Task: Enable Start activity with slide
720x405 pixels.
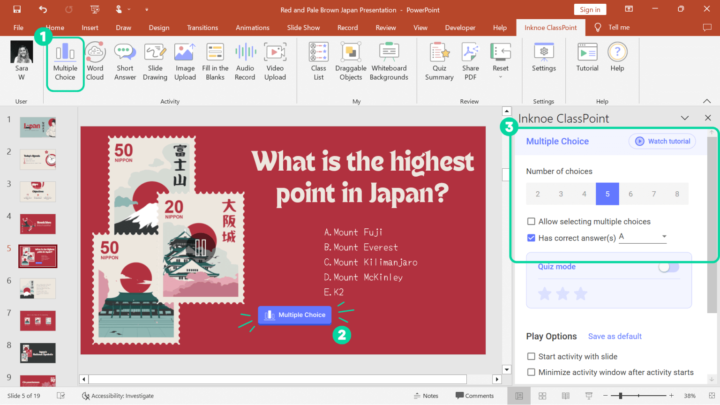Action: point(531,356)
